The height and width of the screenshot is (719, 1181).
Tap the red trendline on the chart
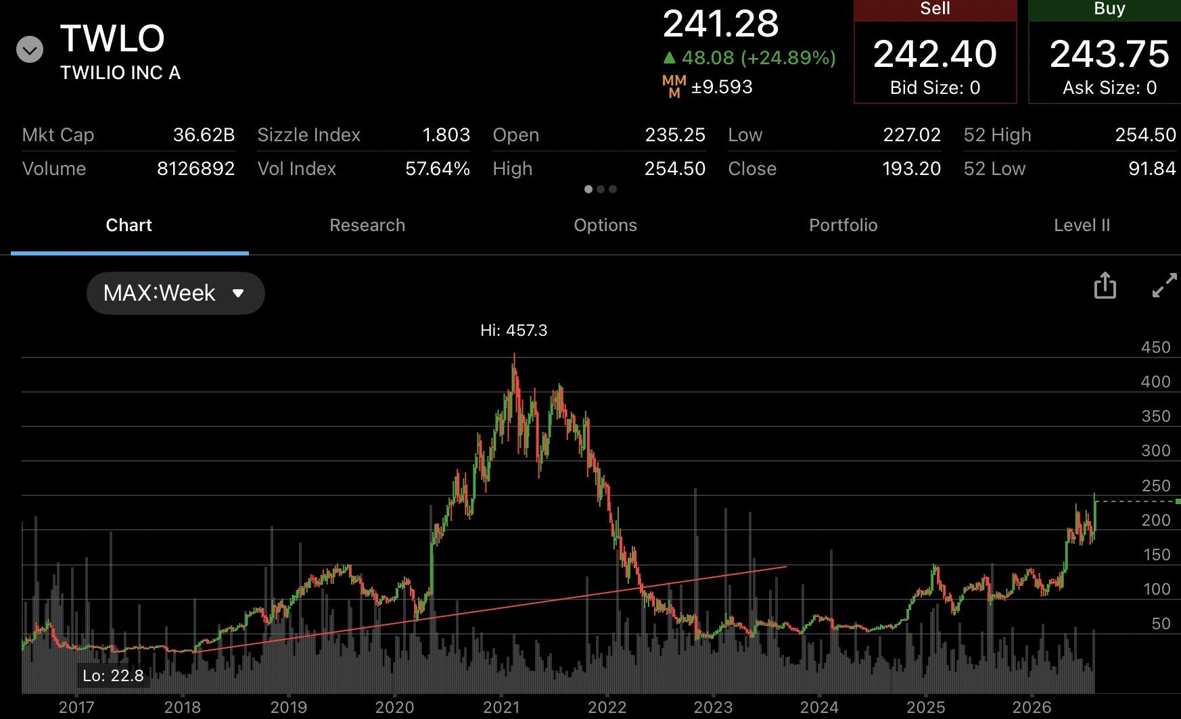point(490,610)
